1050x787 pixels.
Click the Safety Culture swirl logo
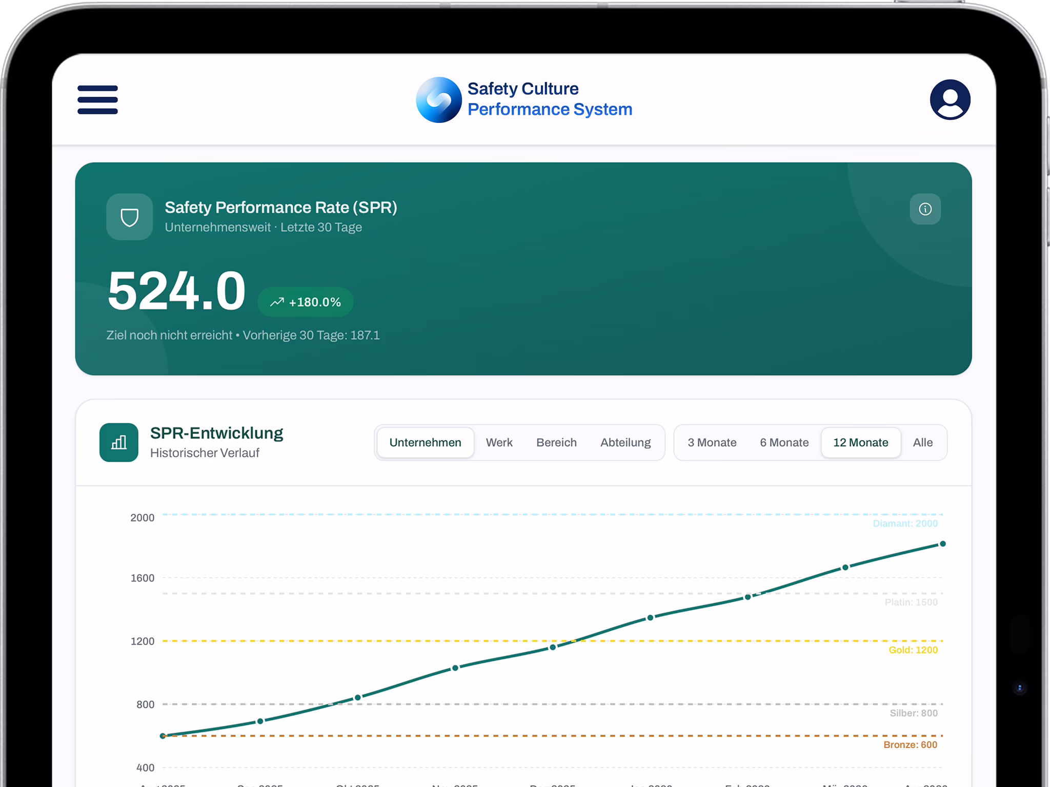(439, 100)
